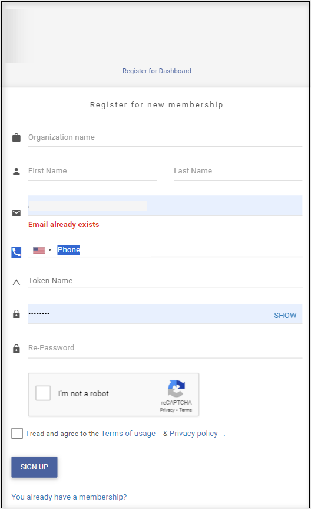Click SHOW to reveal the password
Image resolution: width=311 pixels, height=509 pixels.
[x=285, y=315]
